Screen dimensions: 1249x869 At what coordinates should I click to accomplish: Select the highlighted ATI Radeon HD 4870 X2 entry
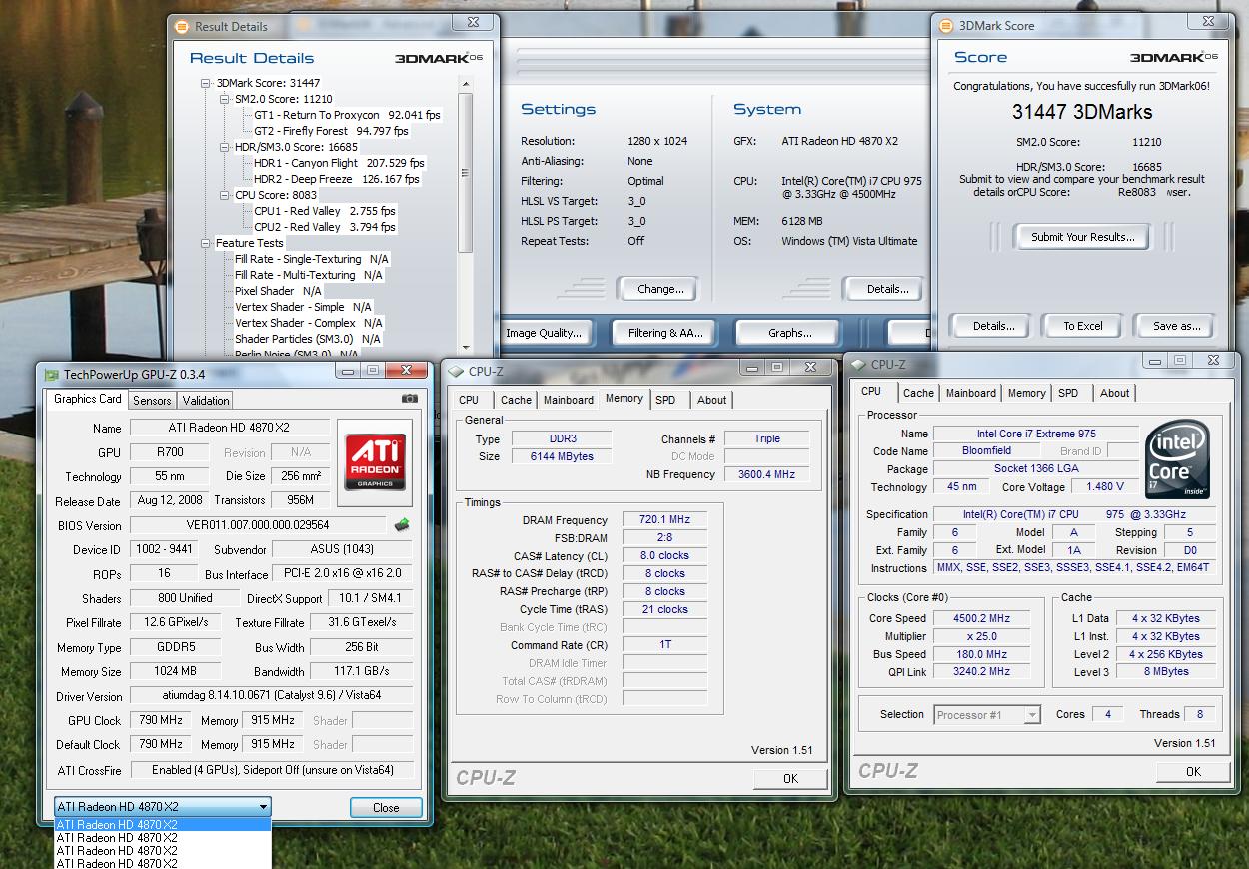click(163, 825)
